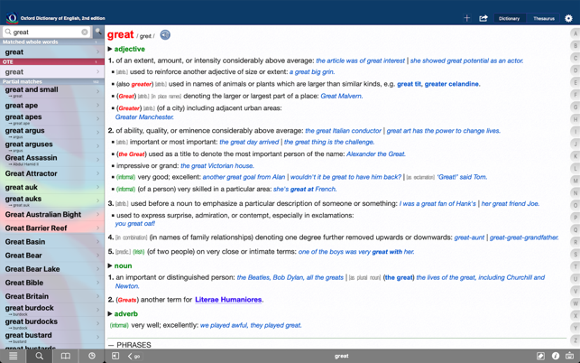Click the Oxford logo icon

pyautogui.click(x=12, y=18)
